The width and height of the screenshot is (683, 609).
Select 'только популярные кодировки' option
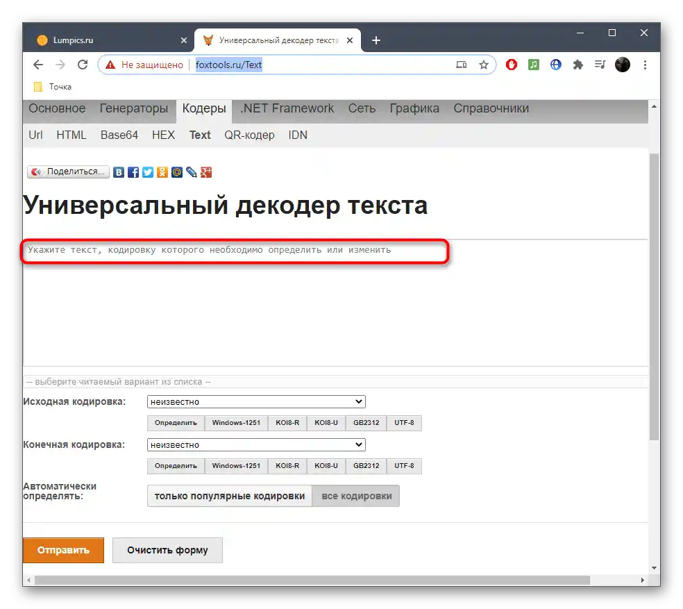pos(230,496)
